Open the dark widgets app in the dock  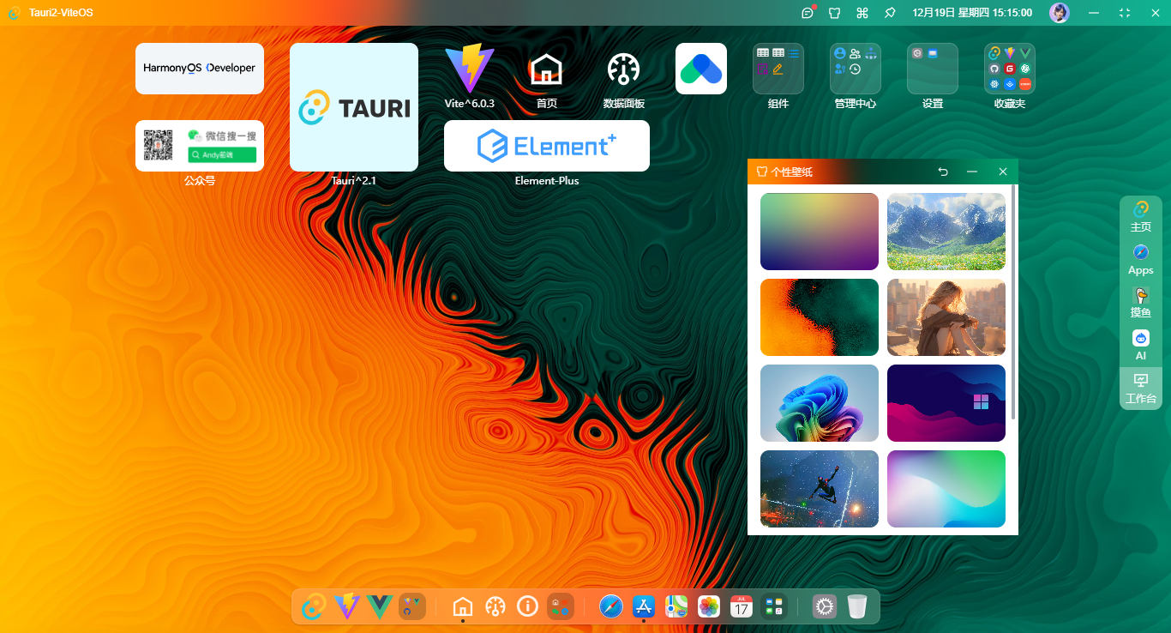coord(774,606)
